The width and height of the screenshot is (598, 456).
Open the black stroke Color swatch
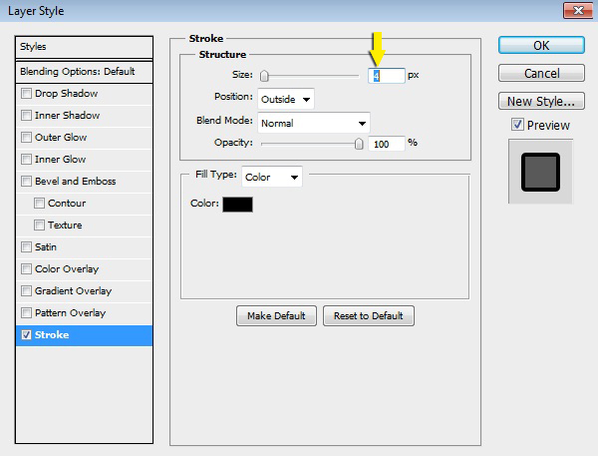(238, 204)
